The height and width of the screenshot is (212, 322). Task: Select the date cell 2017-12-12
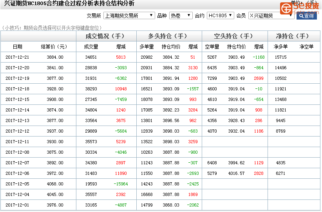point(17,131)
